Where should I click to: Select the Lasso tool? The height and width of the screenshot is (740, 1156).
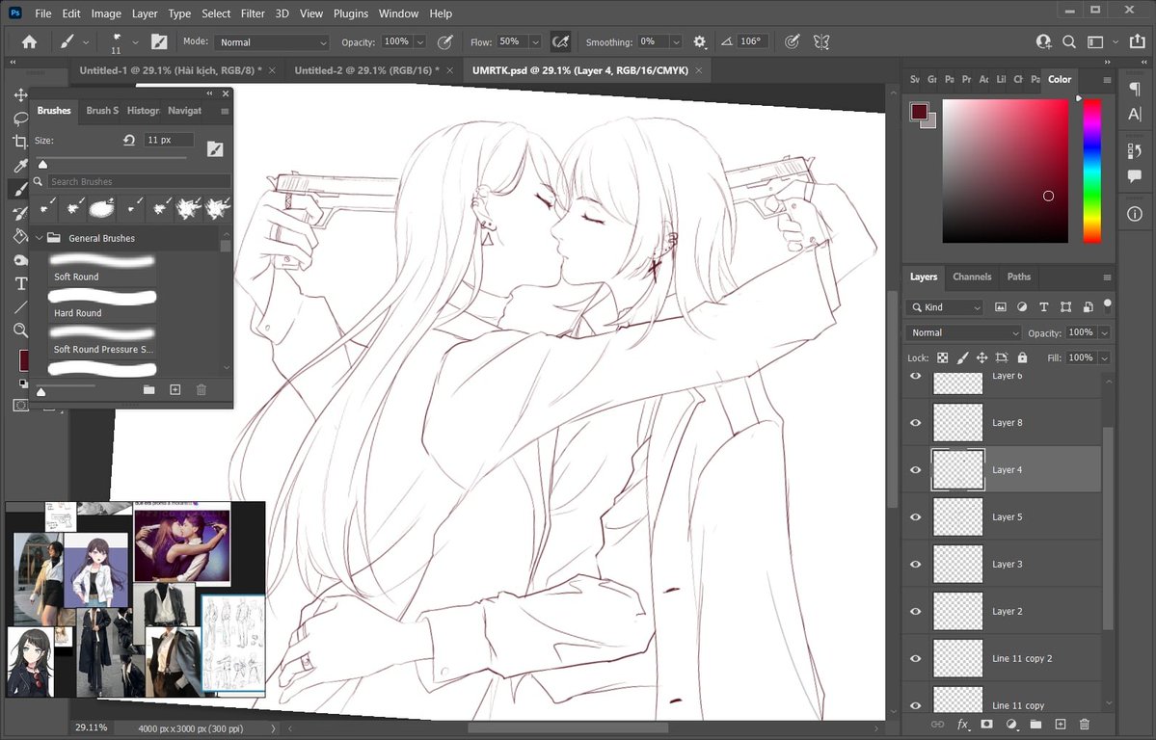pos(20,119)
